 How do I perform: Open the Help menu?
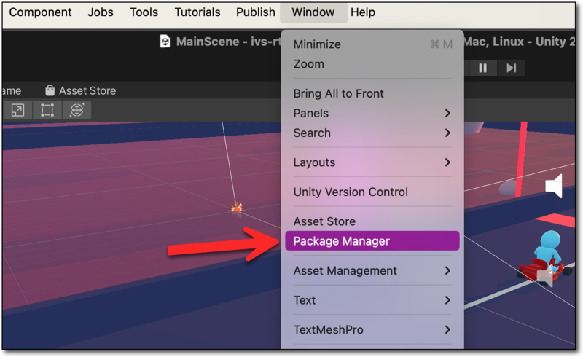[363, 12]
